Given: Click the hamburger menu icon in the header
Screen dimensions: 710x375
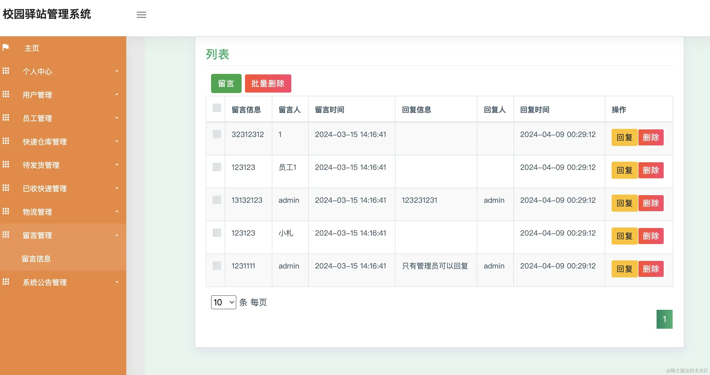Looking at the screenshot, I should 141,14.
